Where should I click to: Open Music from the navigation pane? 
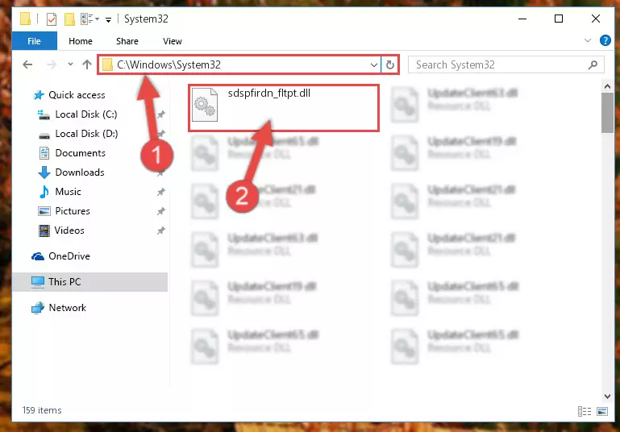tap(68, 192)
